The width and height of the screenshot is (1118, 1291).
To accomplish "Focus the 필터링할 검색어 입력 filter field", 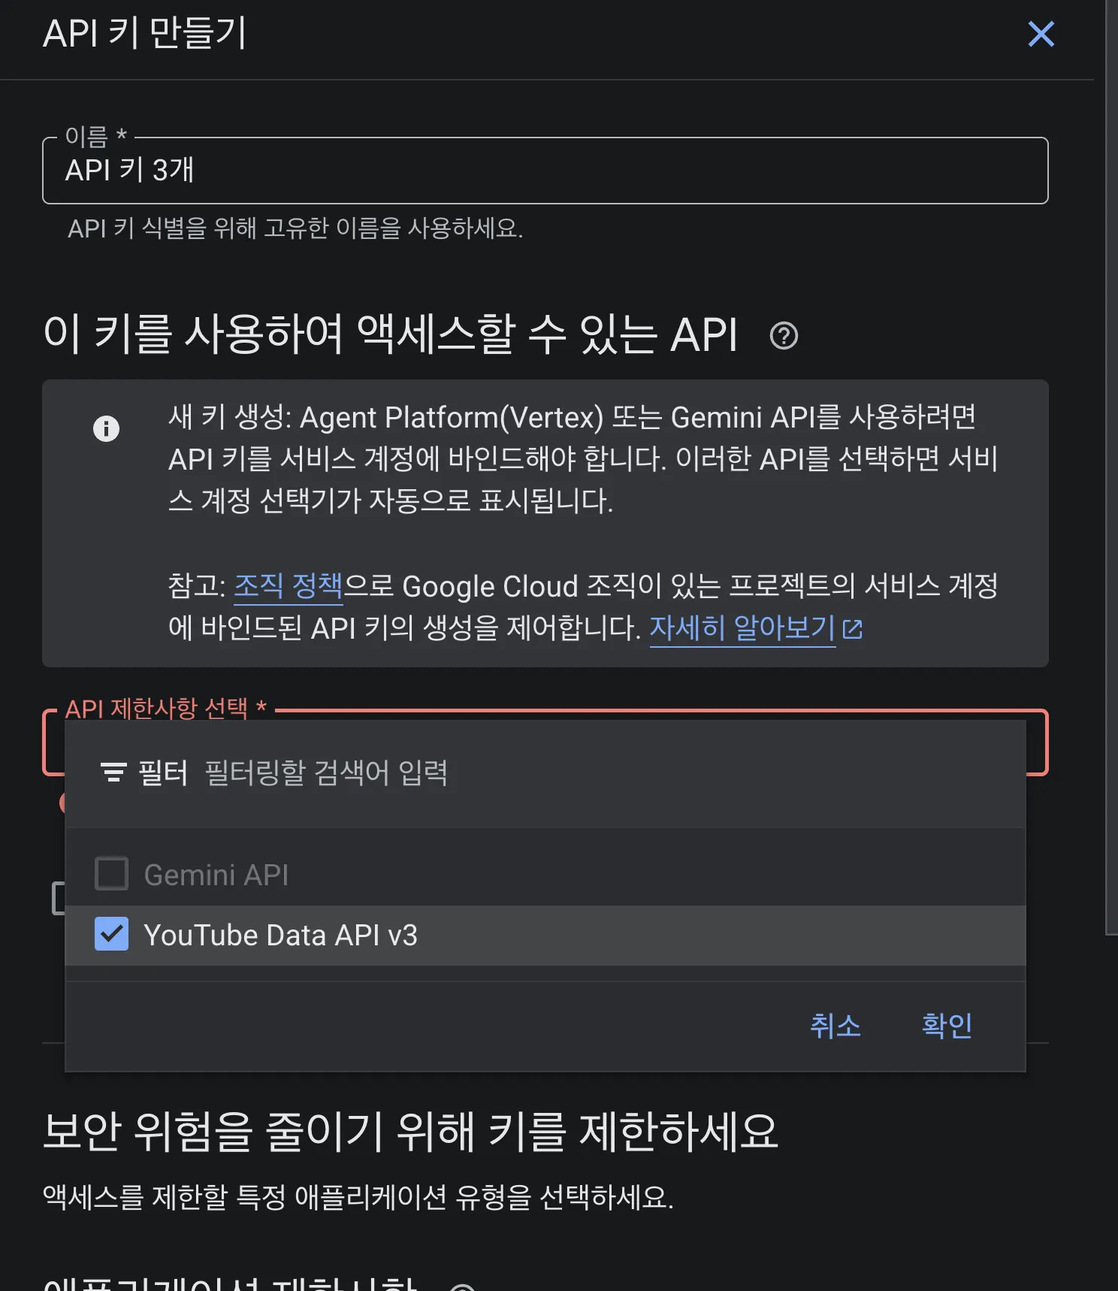I will (326, 772).
